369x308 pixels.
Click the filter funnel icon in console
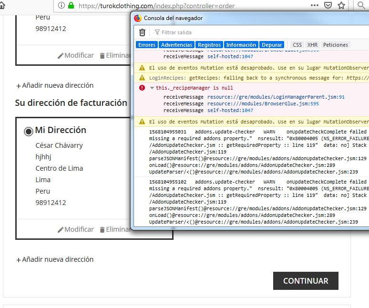157,32
